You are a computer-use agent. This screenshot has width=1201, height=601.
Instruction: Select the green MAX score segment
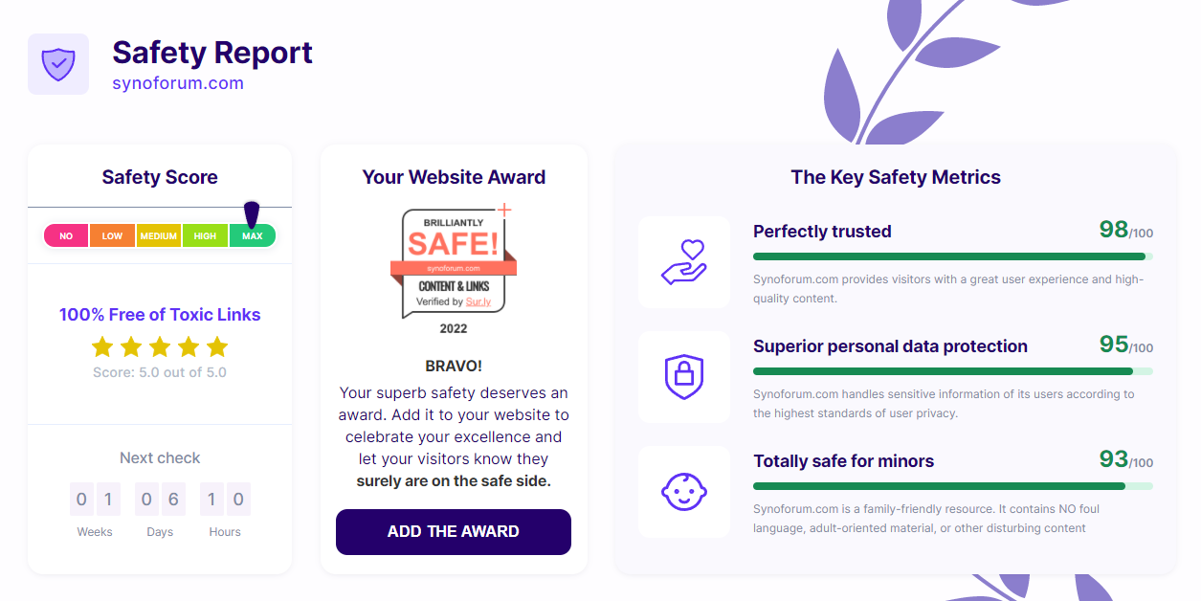pos(253,235)
